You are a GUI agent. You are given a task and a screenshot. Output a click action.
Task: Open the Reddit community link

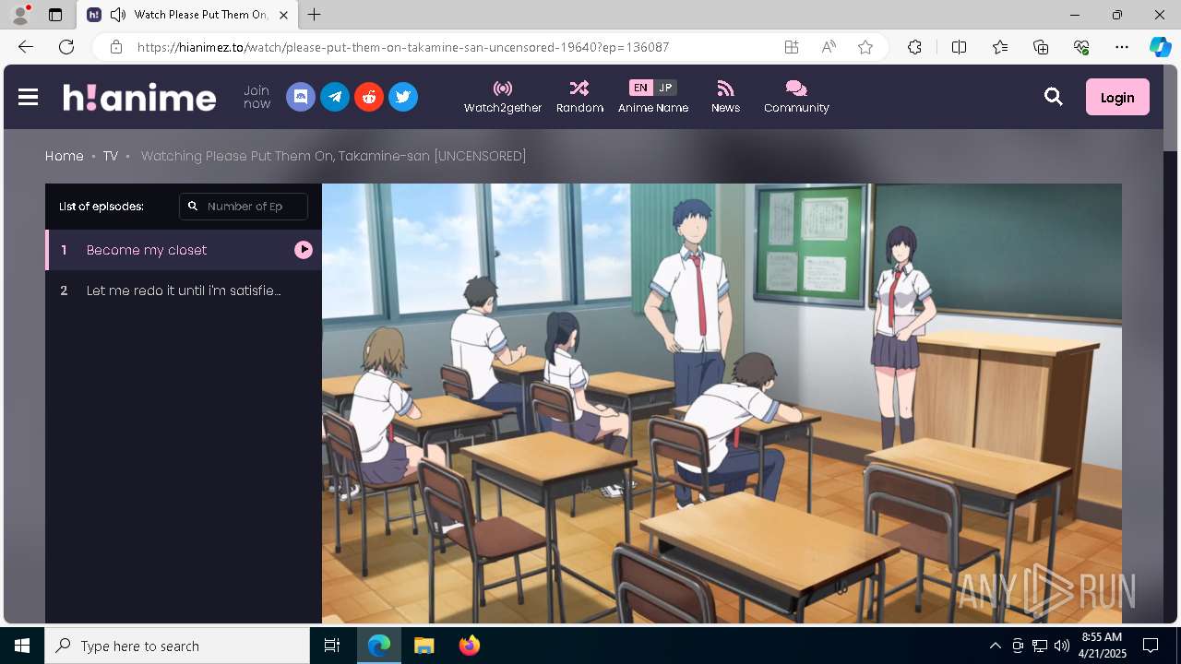coord(369,97)
